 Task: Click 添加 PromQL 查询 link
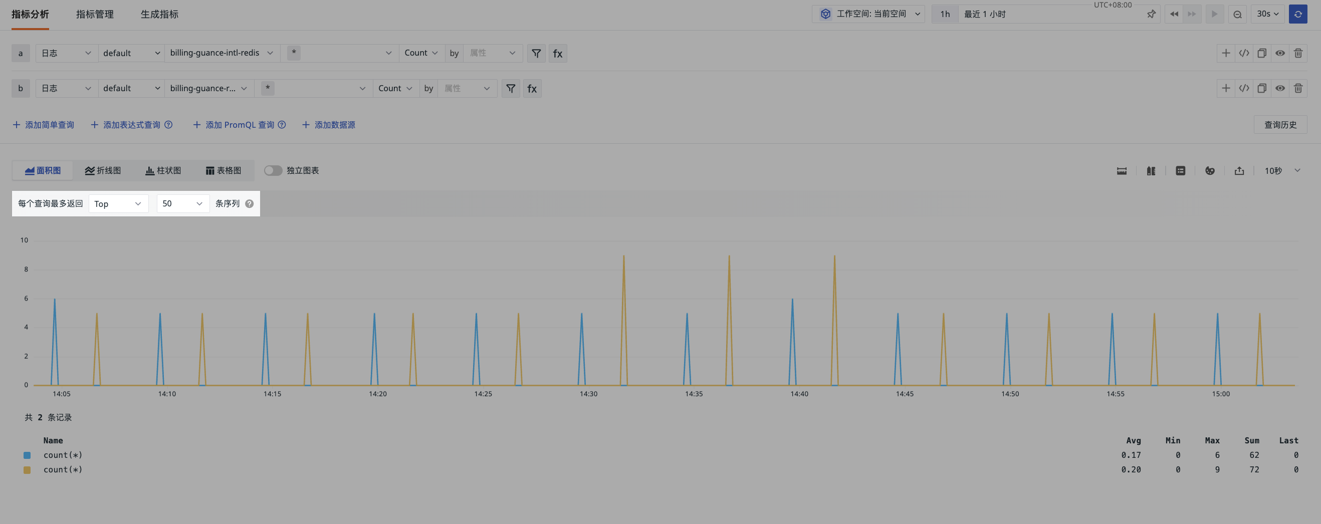pos(240,125)
